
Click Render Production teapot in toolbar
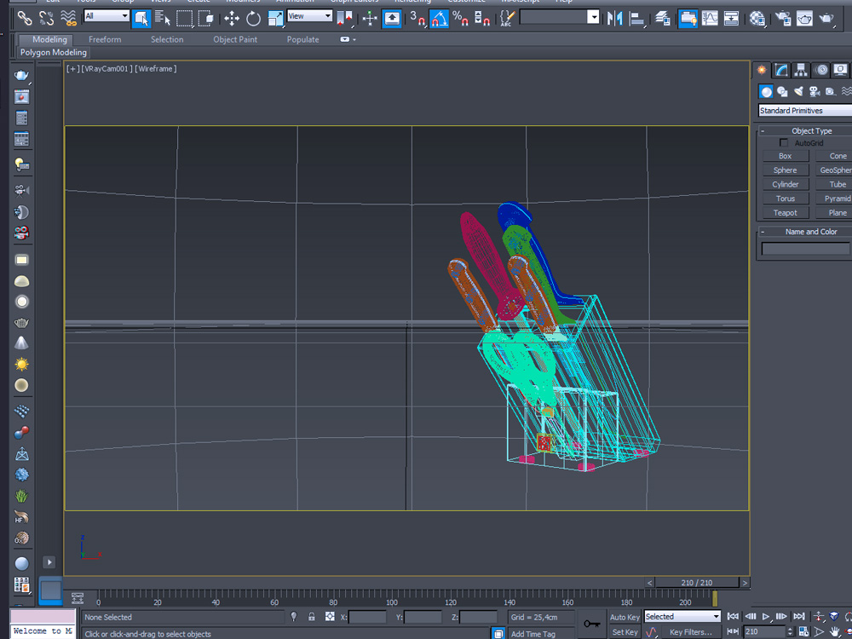click(826, 19)
